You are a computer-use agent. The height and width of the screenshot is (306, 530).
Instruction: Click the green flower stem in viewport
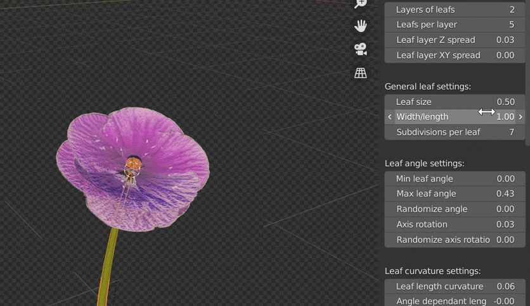pos(108,268)
